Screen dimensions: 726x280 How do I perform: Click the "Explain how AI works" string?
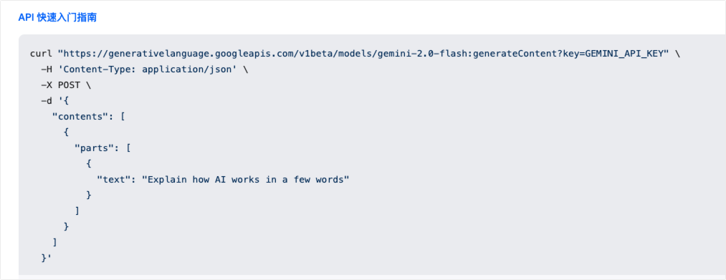(x=245, y=180)
